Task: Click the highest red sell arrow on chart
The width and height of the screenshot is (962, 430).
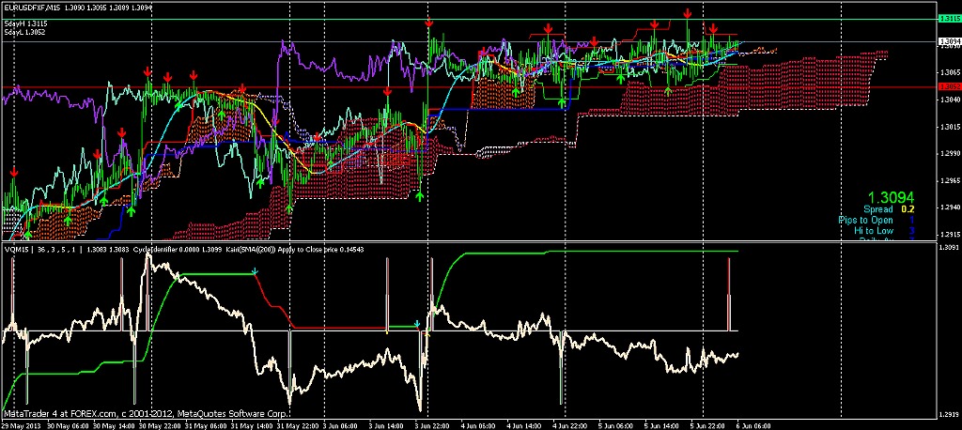Action: tap(688, 13)
